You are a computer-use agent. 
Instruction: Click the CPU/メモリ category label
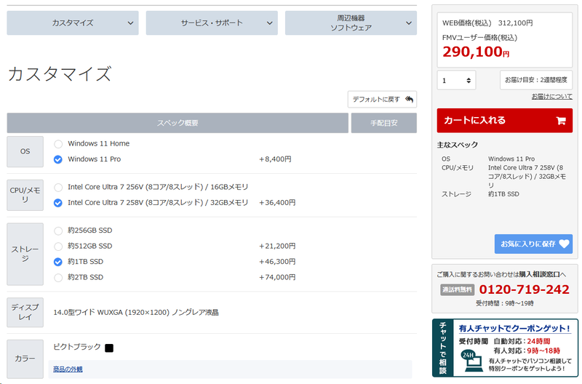pyautogui.click(x=25, y=195)
